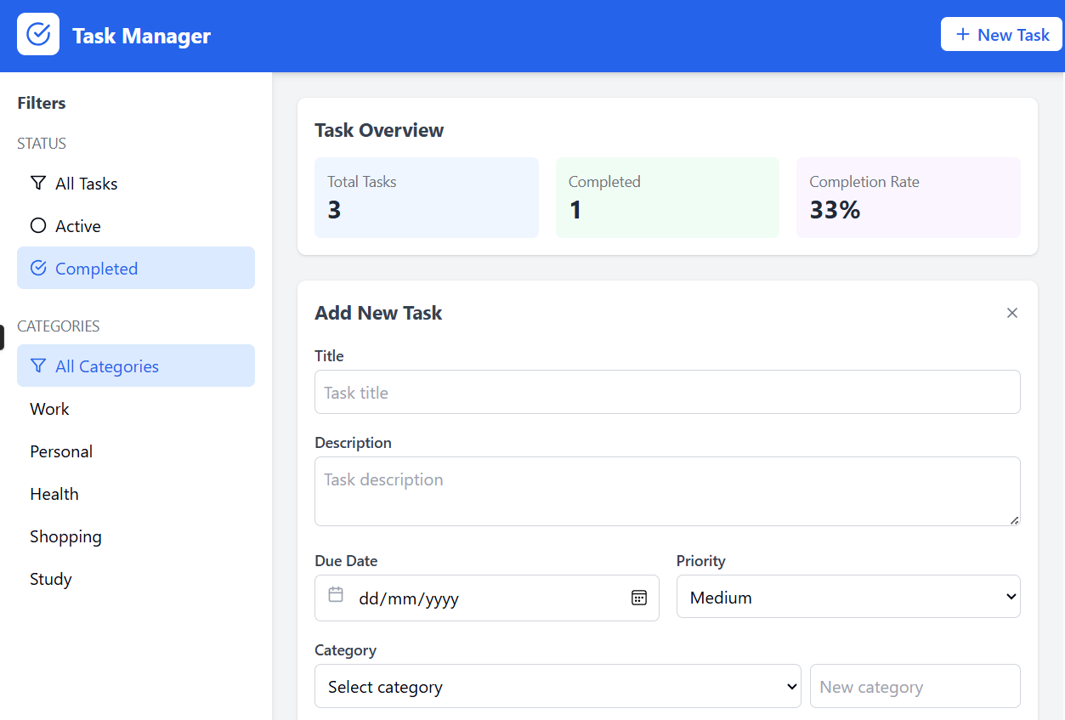Open the Select category dropdown
Viewport: 1065px width, 720px height.
tap(558, 686)
